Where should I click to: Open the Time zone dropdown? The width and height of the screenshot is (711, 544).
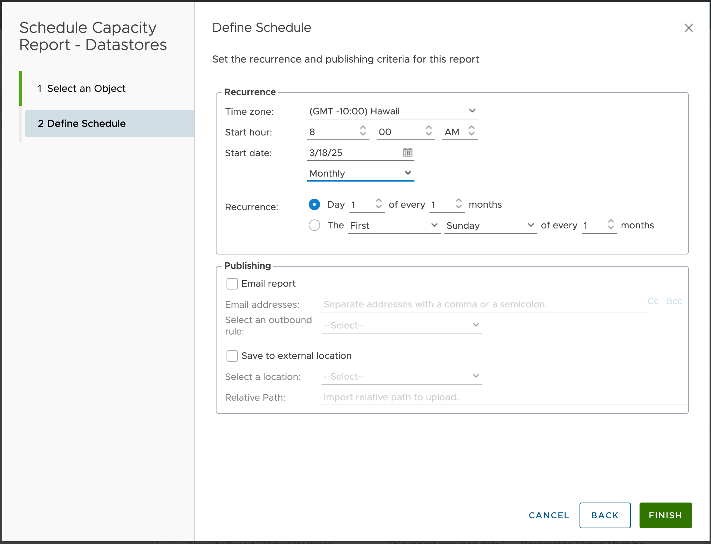(x=393, y=111)
